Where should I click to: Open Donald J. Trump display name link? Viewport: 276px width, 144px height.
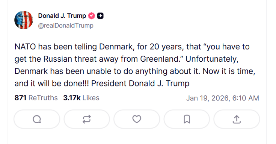[x=62, y=16]
